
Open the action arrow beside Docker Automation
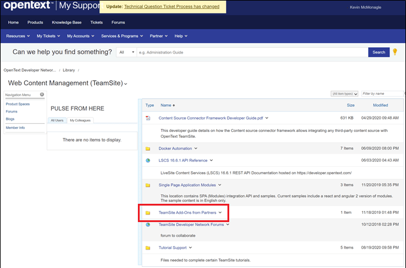(196, 148)
